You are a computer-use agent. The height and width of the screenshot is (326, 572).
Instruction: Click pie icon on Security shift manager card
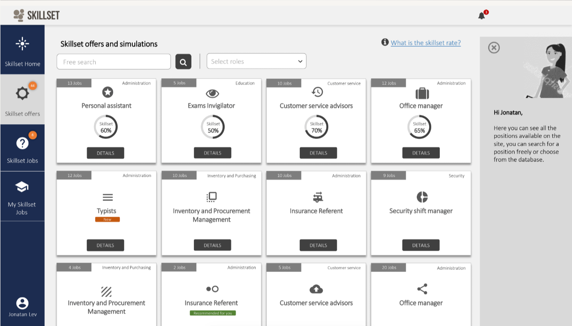[422, 197]
